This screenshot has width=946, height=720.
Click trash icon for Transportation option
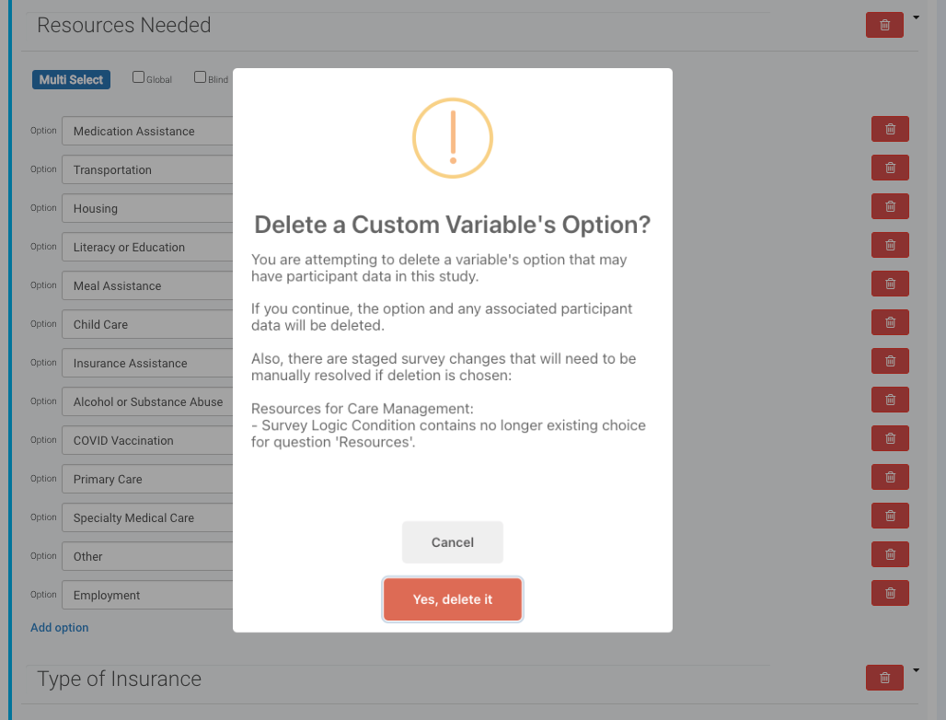[890, 168]
